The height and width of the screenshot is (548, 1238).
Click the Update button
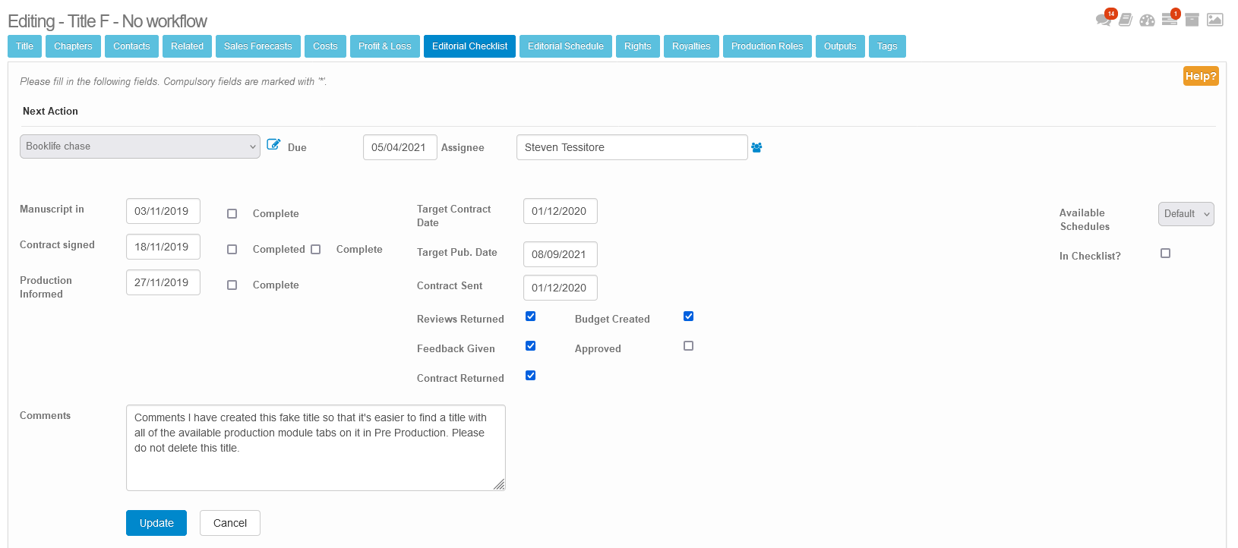point(156,523)
